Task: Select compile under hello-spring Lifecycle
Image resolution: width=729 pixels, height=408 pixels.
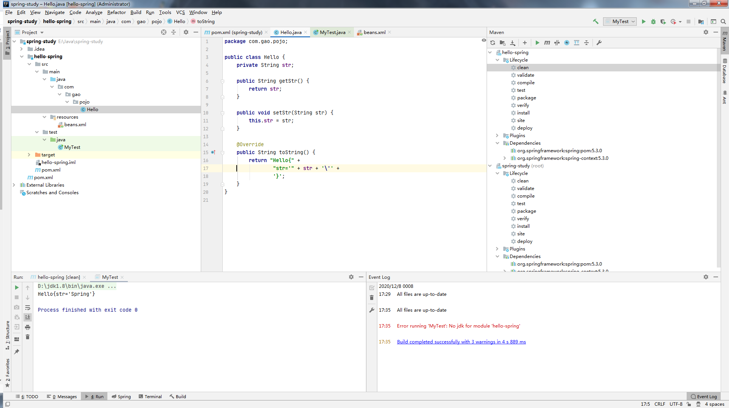Action: 526,83
